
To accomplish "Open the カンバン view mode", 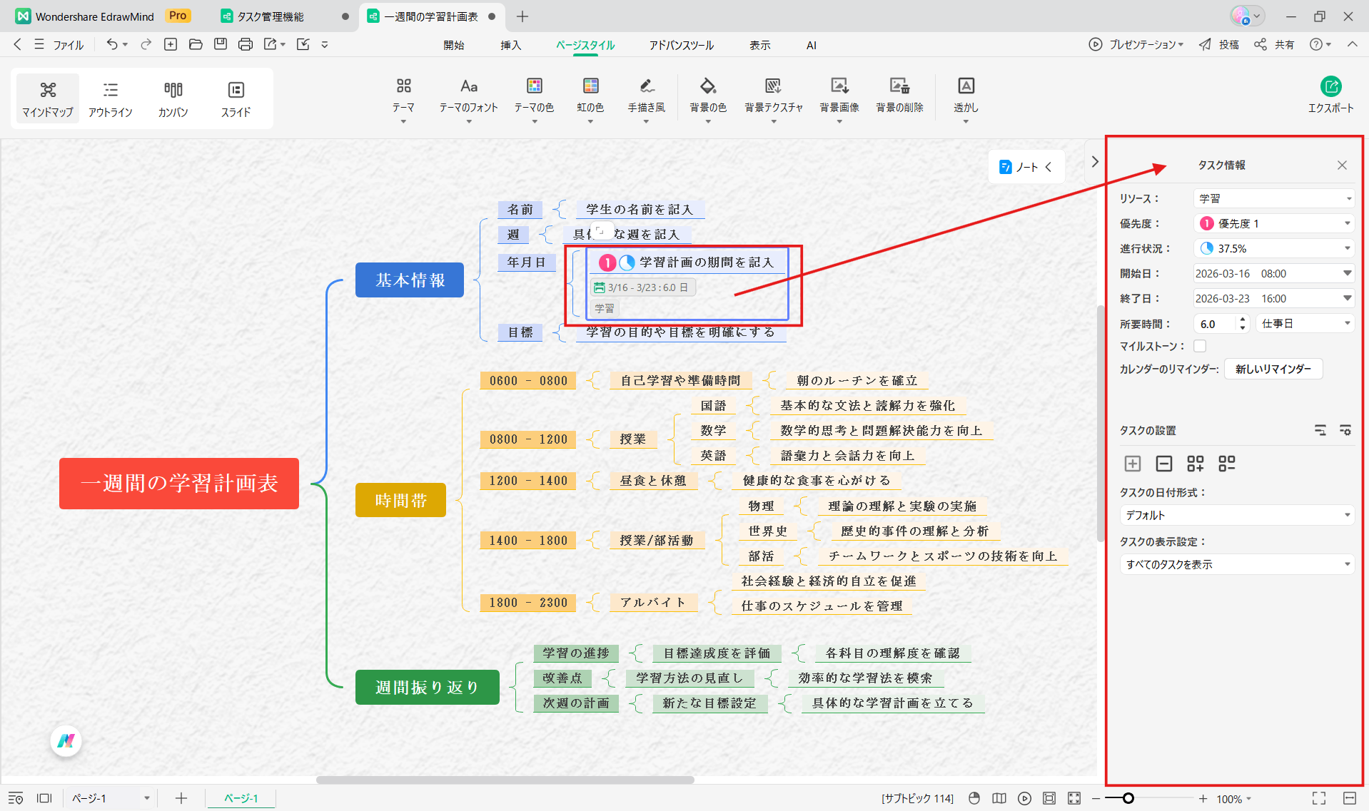I will coord(173,98).
